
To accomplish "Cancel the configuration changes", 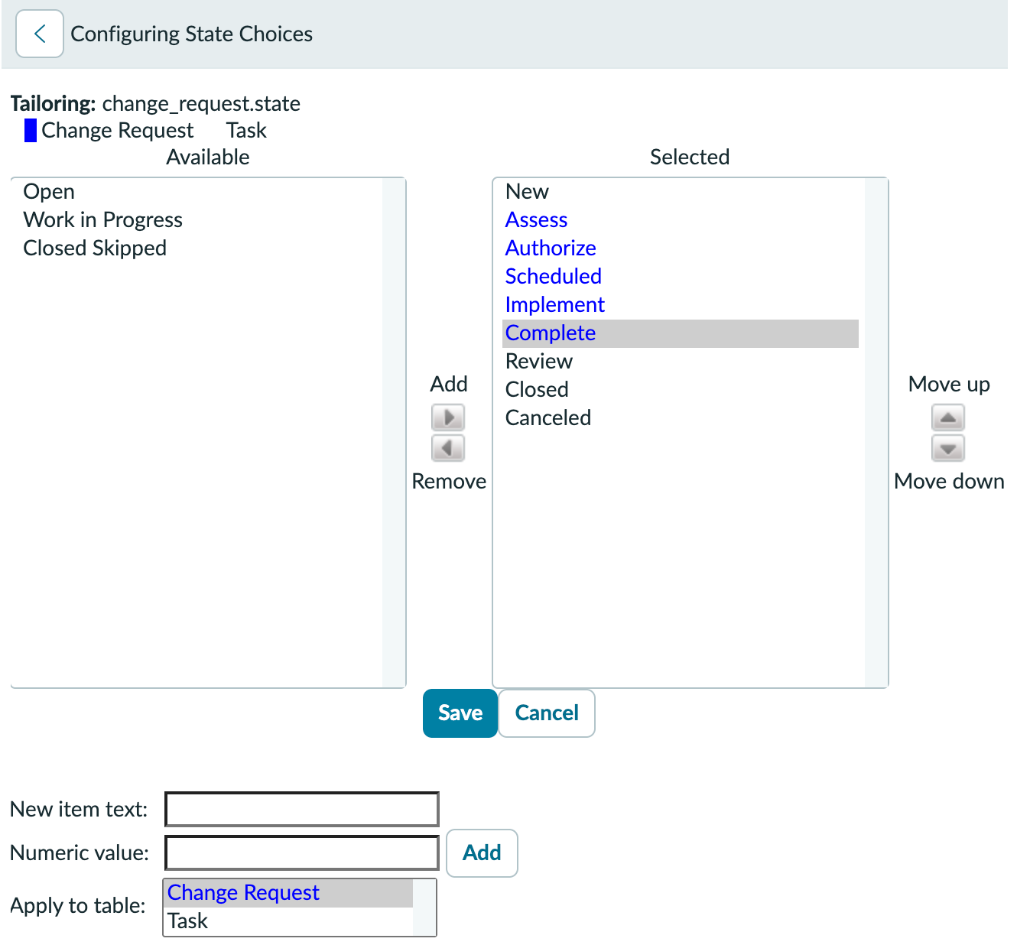I will (547, 713).
